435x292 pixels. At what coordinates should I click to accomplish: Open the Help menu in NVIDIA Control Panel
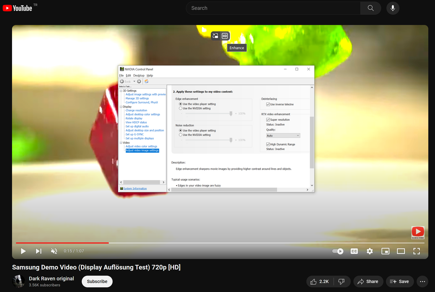click(150, 76)
